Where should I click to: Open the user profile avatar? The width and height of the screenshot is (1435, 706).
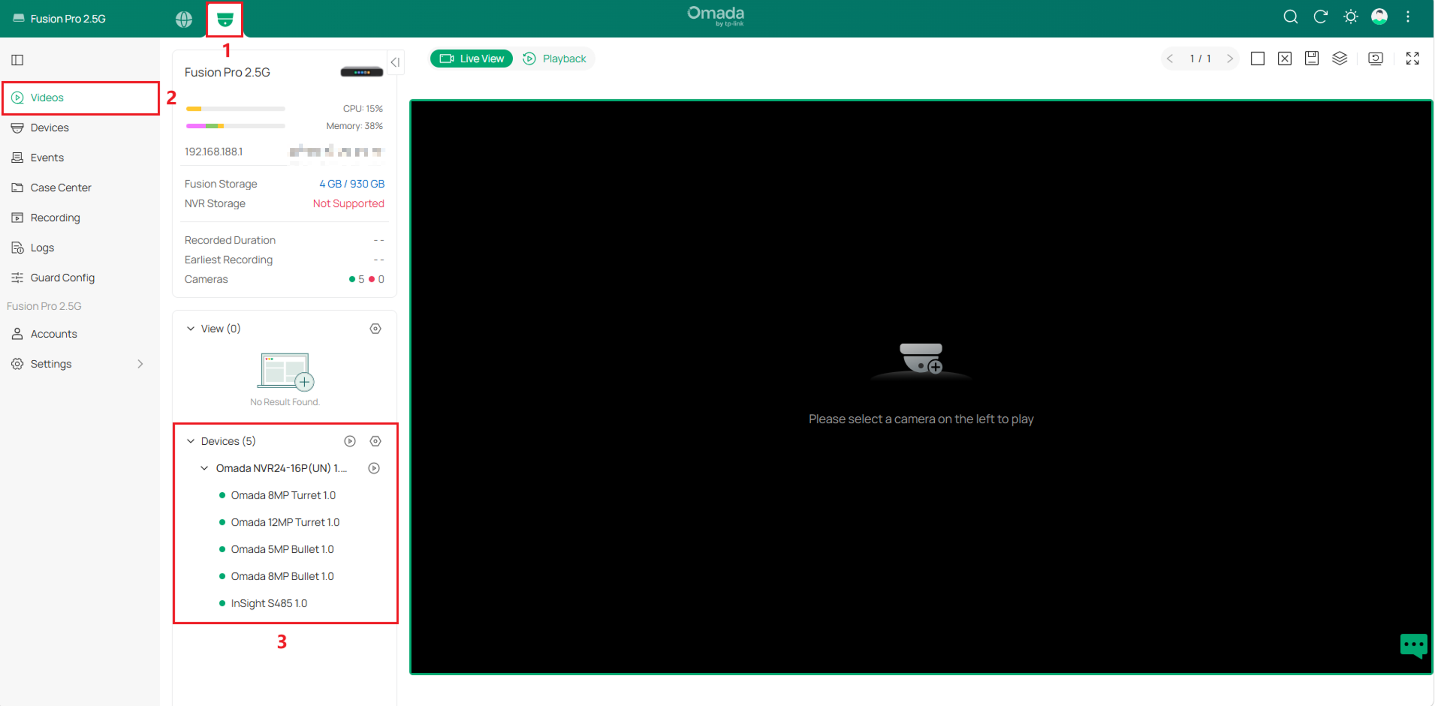pos(1379,17)
